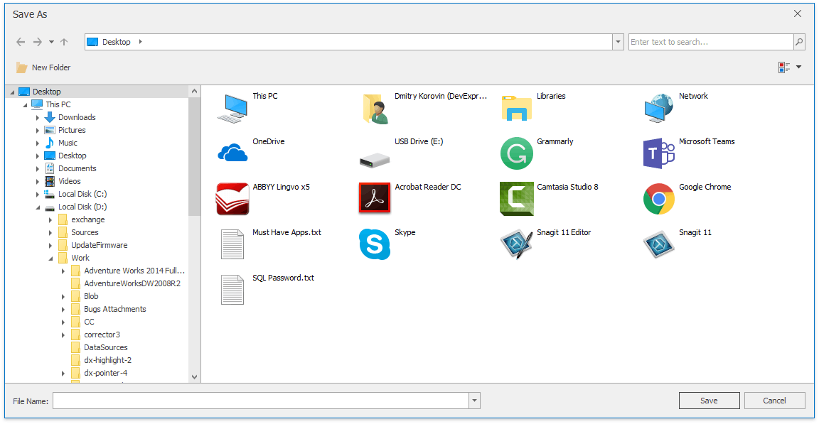Click the New Folder button
819x424 pixels.
tap(43, 67)
